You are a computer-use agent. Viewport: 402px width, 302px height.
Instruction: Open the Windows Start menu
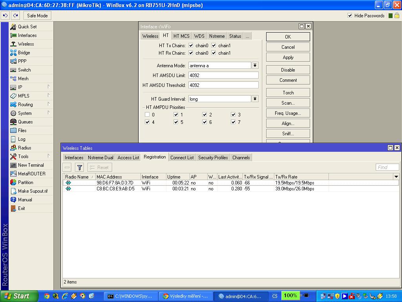[19, 296]
